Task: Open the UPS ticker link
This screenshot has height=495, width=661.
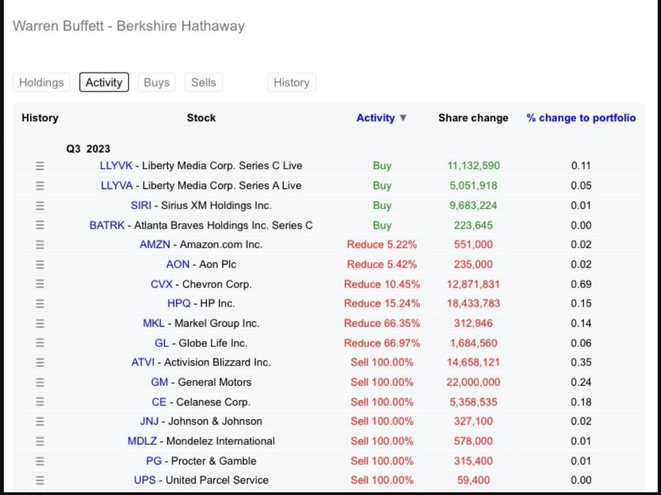Action: pos(145,480)
